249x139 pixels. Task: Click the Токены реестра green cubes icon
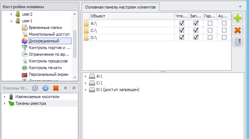point(11,103)
